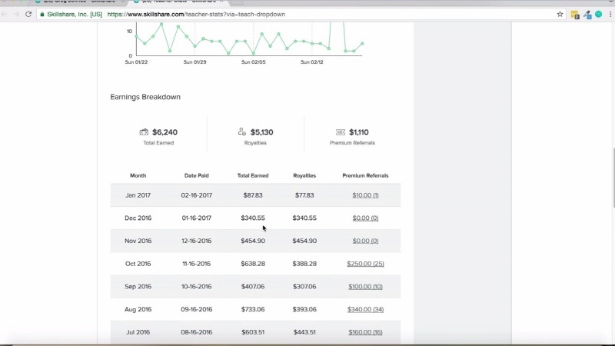
Task: Click the green circular extension icon
Action: click(599, 14)
